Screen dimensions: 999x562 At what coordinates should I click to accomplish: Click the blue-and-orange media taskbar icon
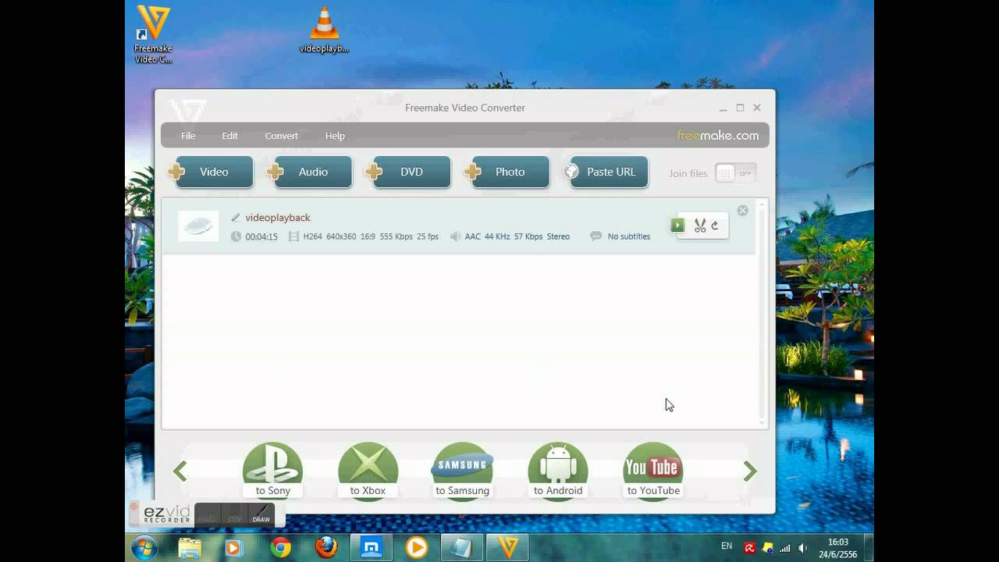[x=233, y=548]
